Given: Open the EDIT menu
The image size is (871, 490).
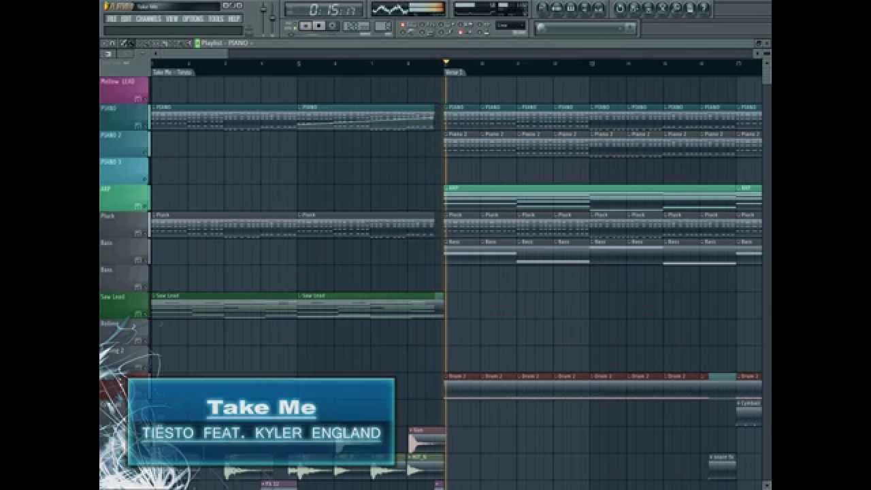Looking at the screenshot, I should 126,18.
